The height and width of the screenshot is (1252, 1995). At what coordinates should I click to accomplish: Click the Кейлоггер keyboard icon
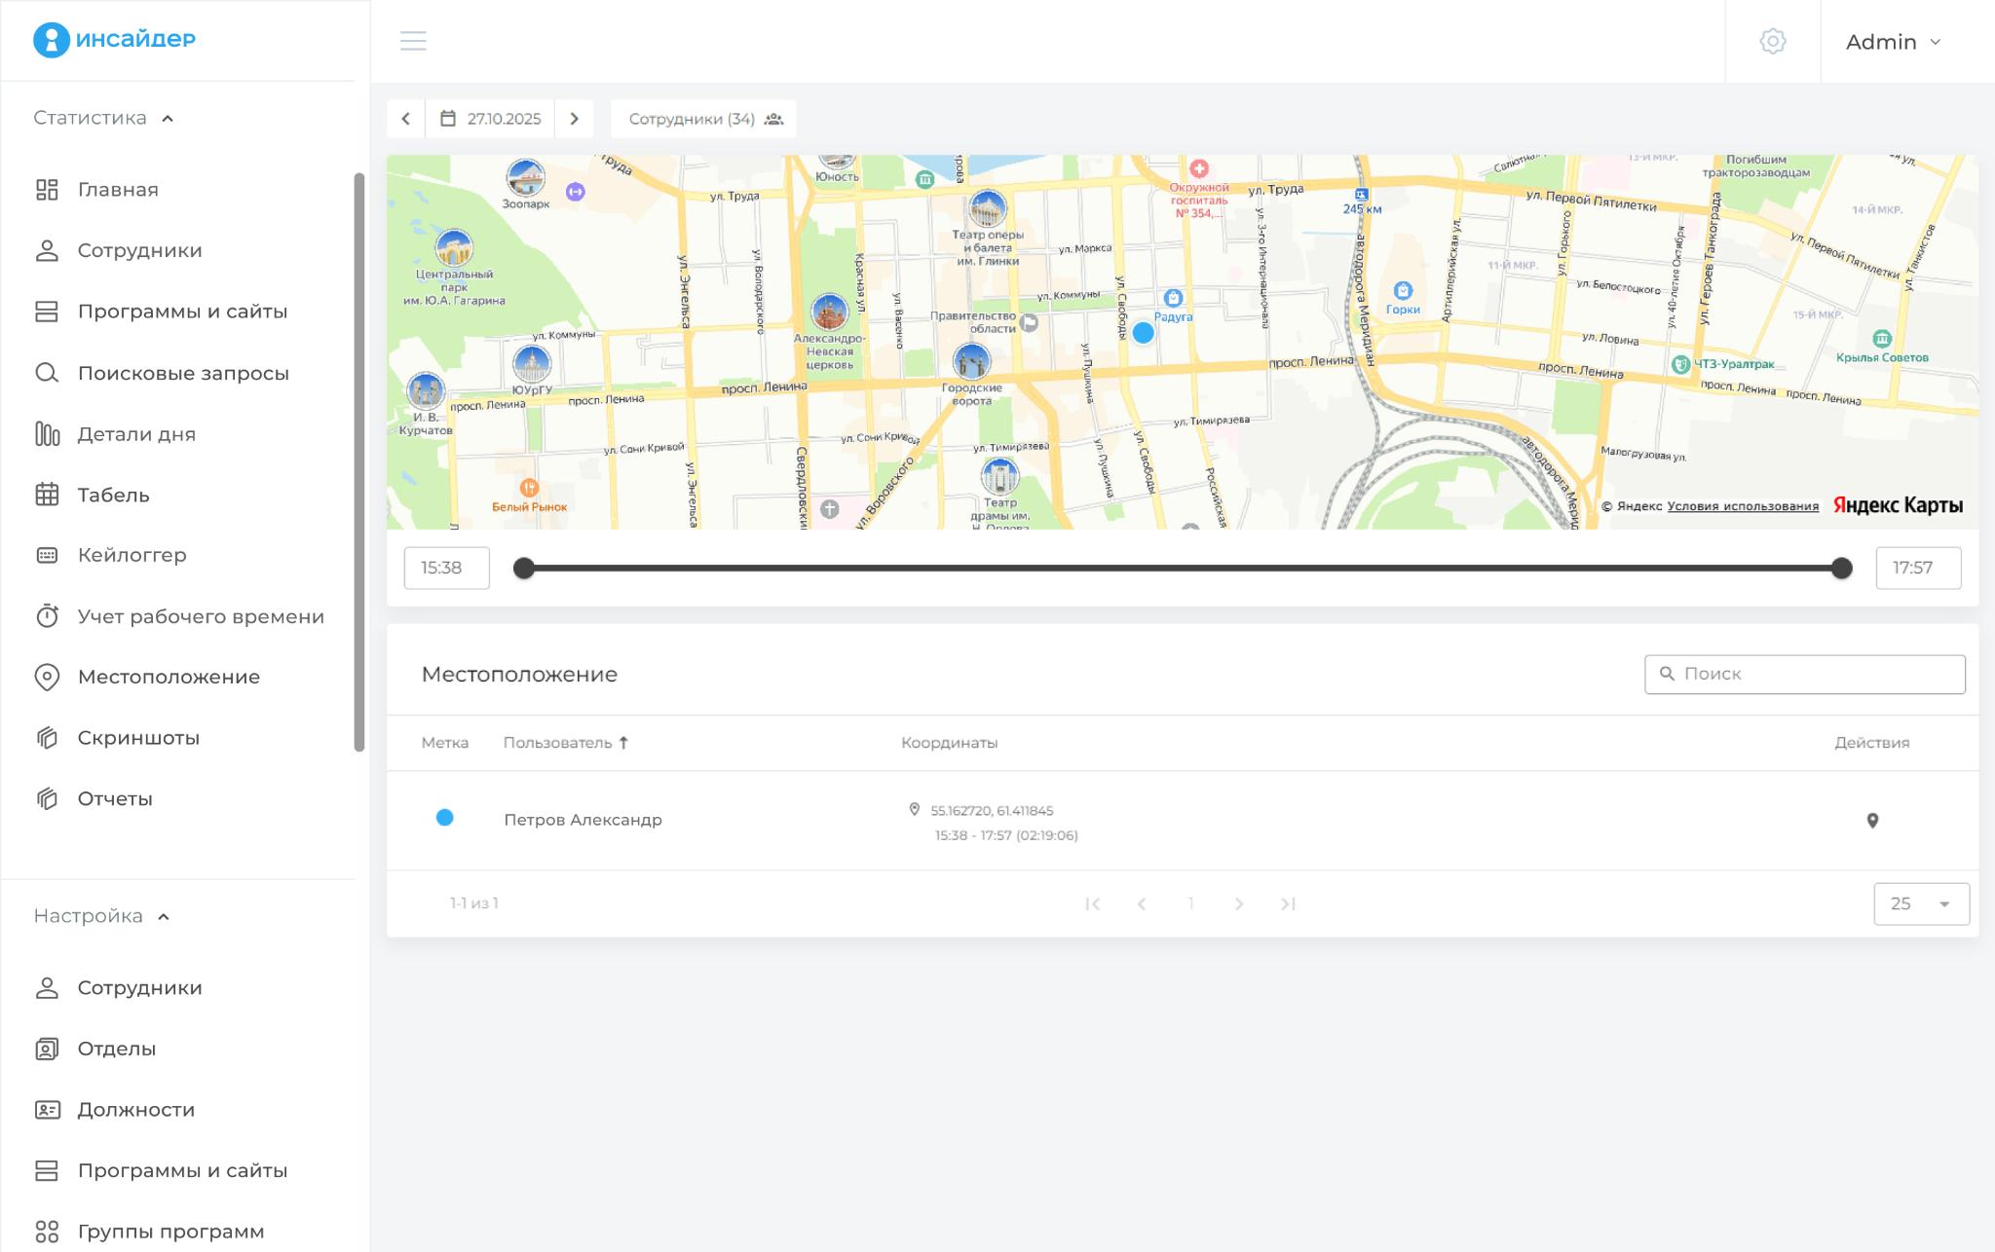coord(47,555)
